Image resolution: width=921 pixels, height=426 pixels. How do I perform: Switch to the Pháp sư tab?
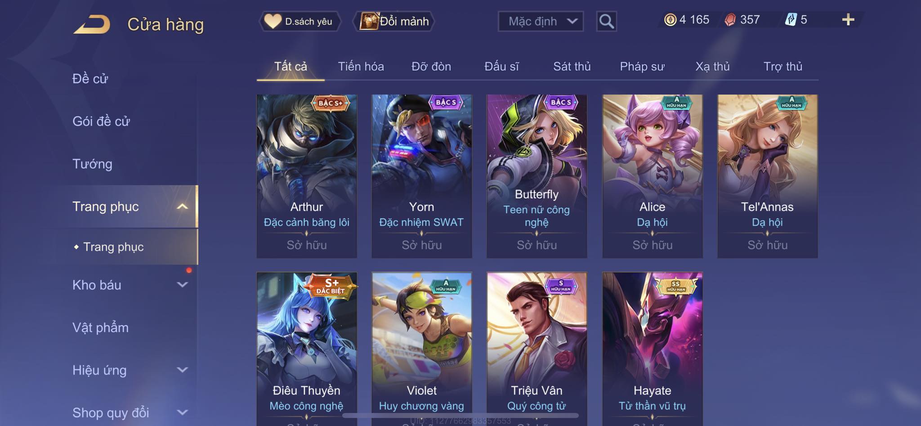pyautogui.click(x=642, y=67)
